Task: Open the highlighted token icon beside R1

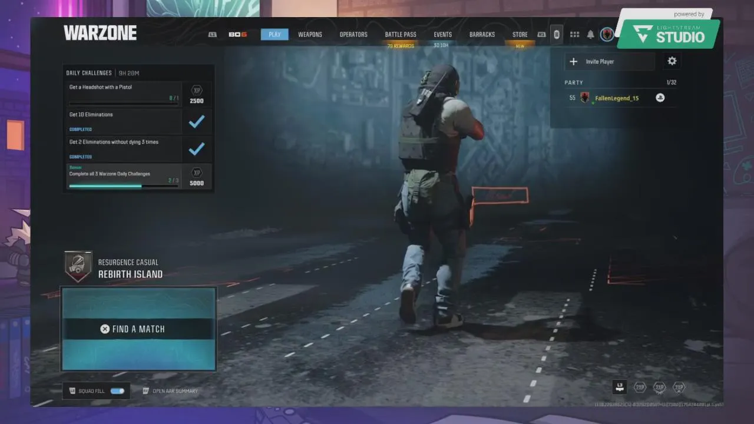Action: (557, 35)
